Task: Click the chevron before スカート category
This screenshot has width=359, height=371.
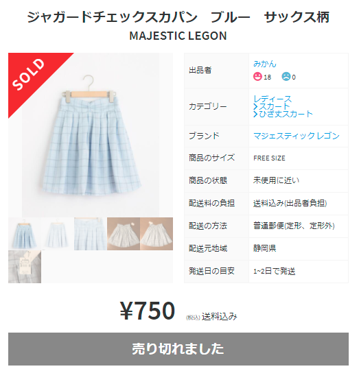Action: coord(255,107)
